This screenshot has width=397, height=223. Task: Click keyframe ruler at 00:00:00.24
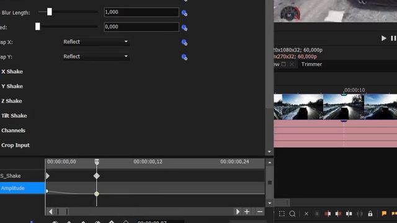[234, 162]
